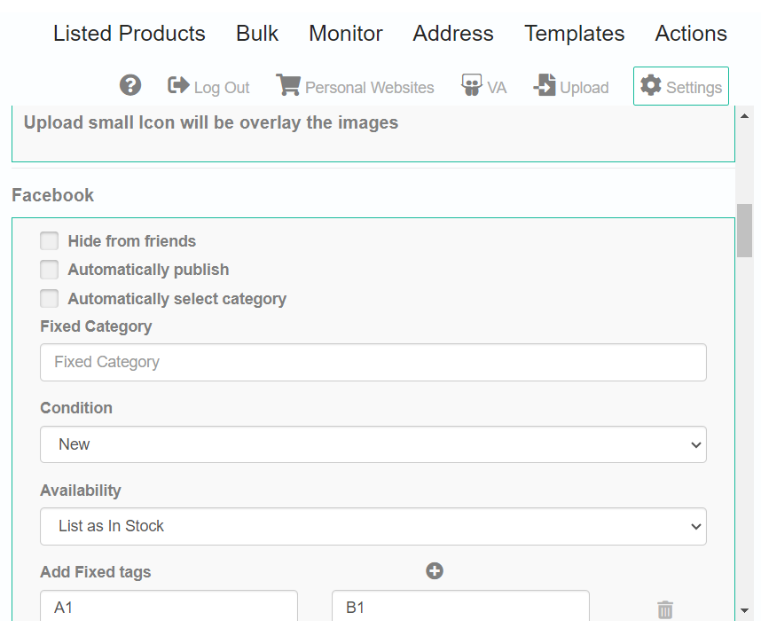Check Automatically select category option
The image size is (761, 636).
[x=49, y=299]
